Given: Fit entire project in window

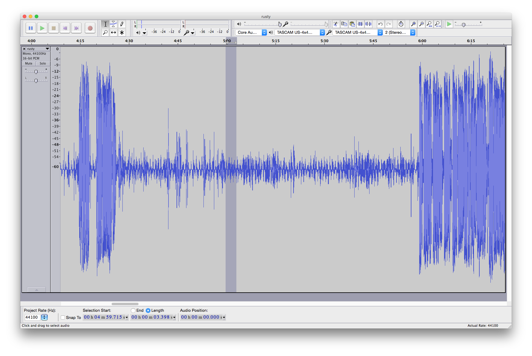Looking at the screenshot, I should point(437,24).
